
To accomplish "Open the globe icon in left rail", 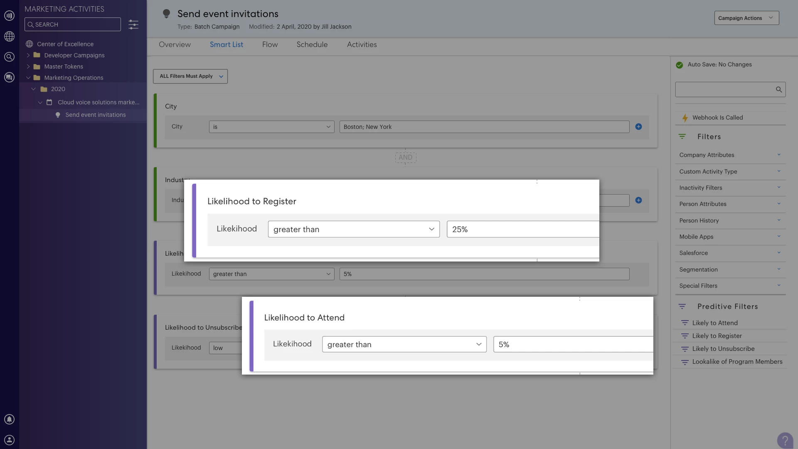I will click(x=9, y=37).
